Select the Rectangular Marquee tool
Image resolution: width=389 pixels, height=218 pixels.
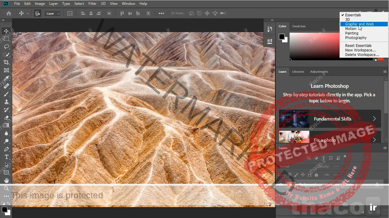point(6,39)
